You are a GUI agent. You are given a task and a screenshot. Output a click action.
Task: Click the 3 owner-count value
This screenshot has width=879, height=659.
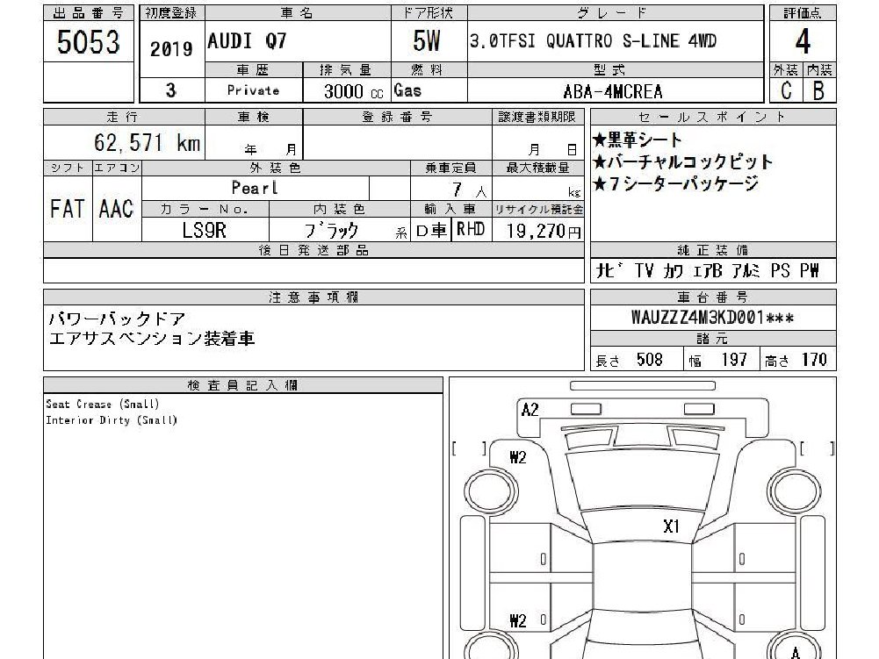coord(171,90)
